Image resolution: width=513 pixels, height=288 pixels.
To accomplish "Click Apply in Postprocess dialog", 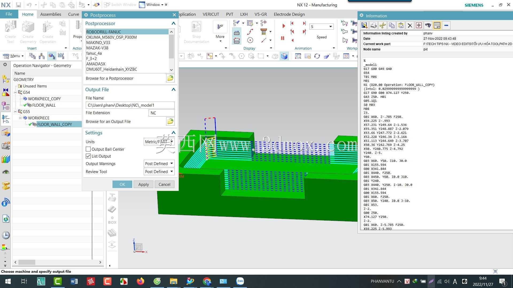I will (x=143, y=184).
